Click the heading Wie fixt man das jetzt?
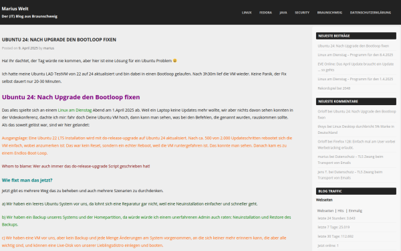This screenshot has width=401, height=251. tap(27, 180)
